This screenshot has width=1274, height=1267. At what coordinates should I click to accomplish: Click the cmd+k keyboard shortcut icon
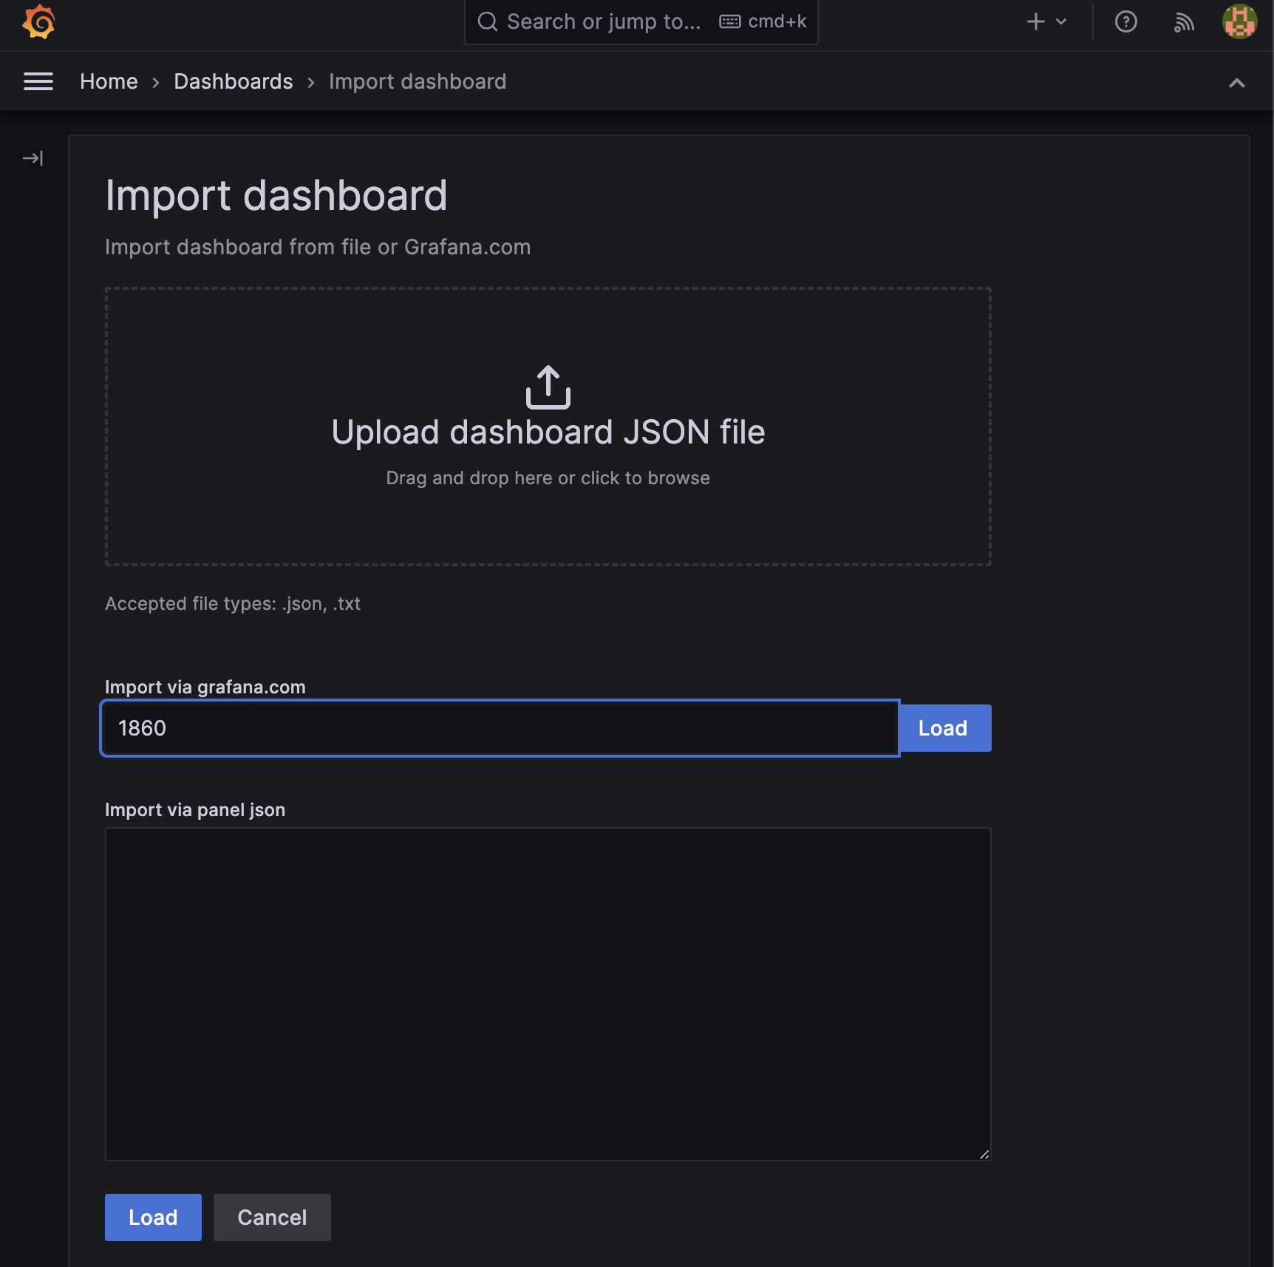click(729, 21)
